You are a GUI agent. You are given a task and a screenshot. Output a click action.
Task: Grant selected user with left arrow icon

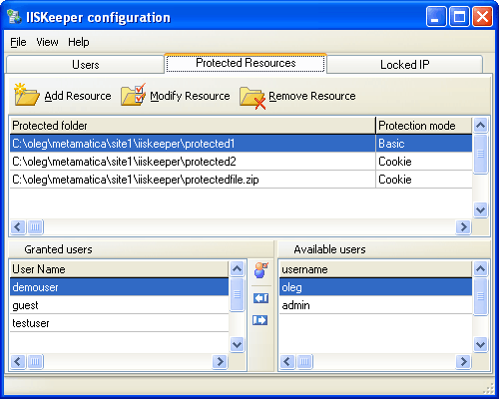260,298
